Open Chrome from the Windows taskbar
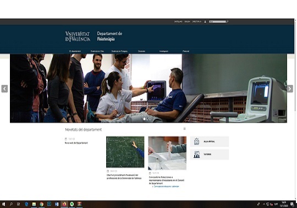Screen dimensions: 297x208 point(41,204)
